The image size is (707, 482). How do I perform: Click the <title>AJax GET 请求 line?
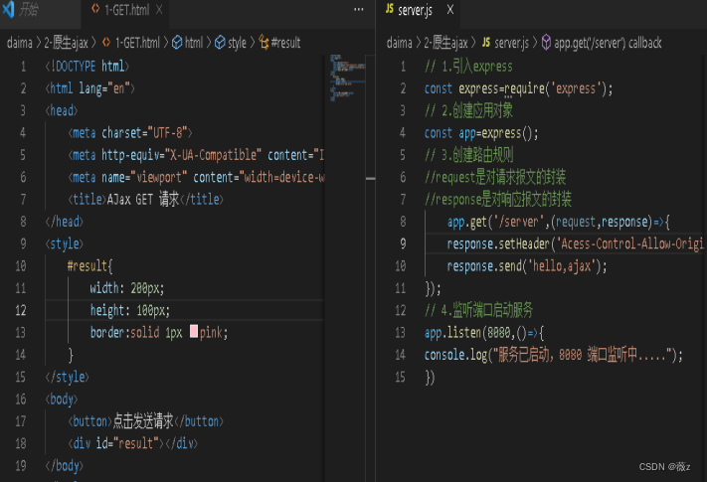tap(145, 200)
